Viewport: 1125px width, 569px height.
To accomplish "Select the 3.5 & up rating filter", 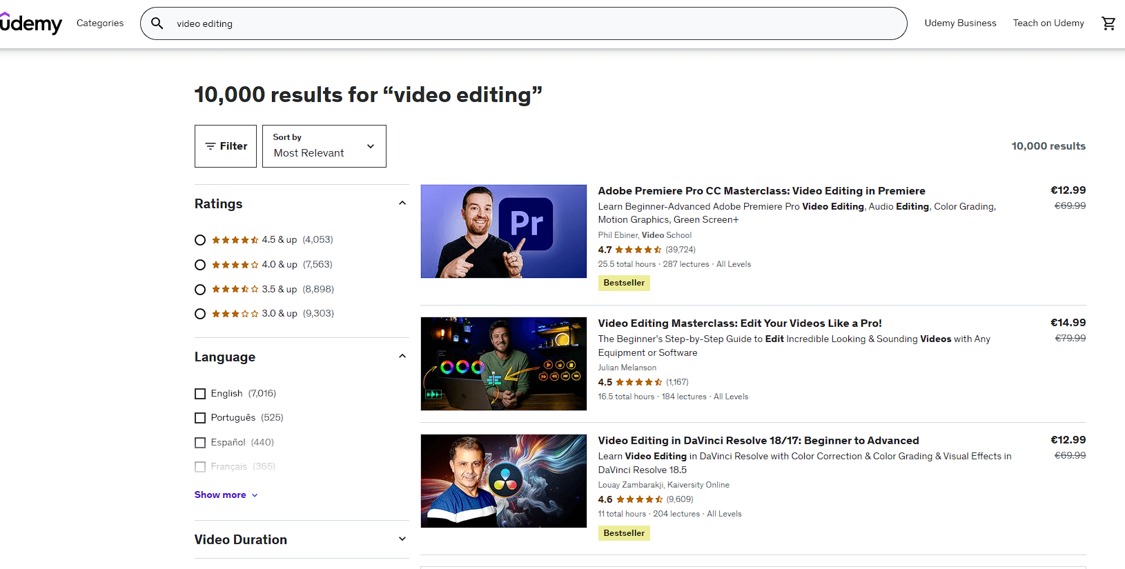I will (200, 290).
